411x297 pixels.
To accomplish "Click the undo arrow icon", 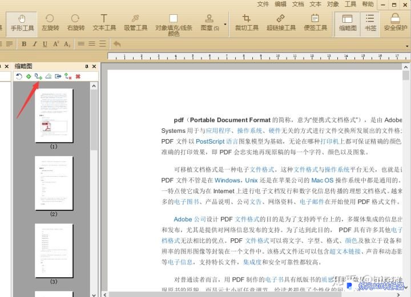I will coord(117,44).
